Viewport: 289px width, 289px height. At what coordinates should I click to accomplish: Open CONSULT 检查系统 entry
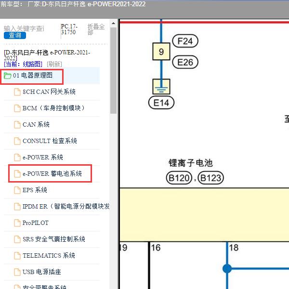pyautogui.click(x=50, y=141)
